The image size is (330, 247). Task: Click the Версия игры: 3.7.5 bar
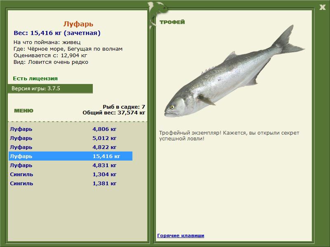tap(50, 89)
